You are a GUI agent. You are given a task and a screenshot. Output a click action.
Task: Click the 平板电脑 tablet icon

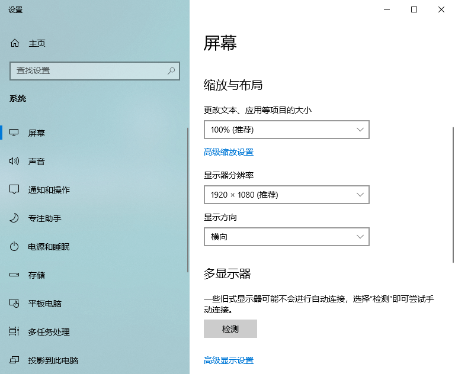coord(15,304)
